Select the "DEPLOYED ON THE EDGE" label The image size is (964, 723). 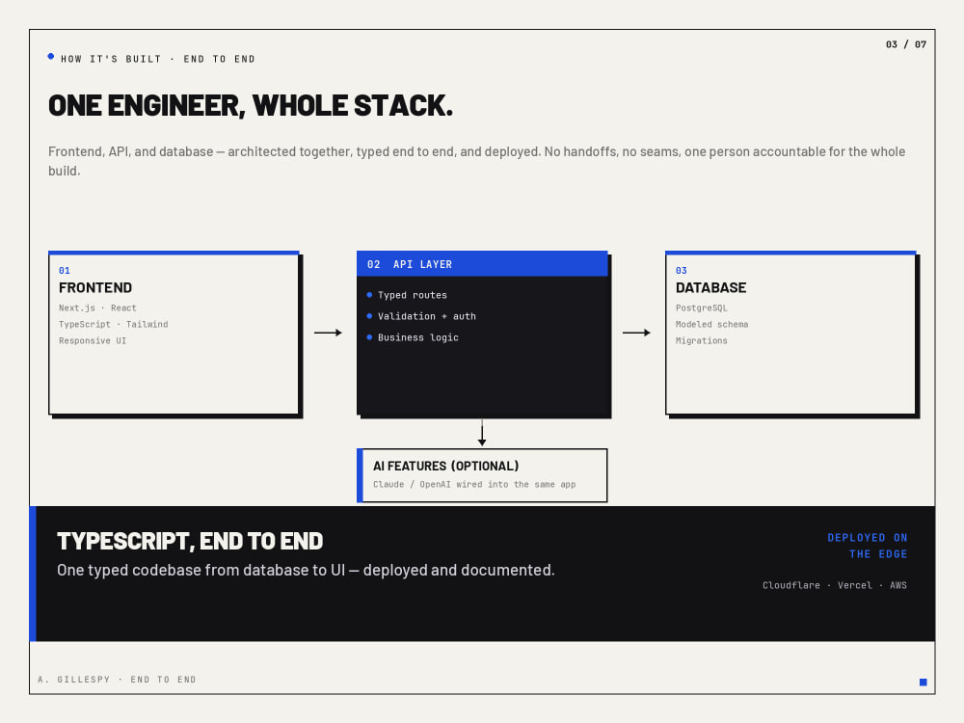[868, 546]
